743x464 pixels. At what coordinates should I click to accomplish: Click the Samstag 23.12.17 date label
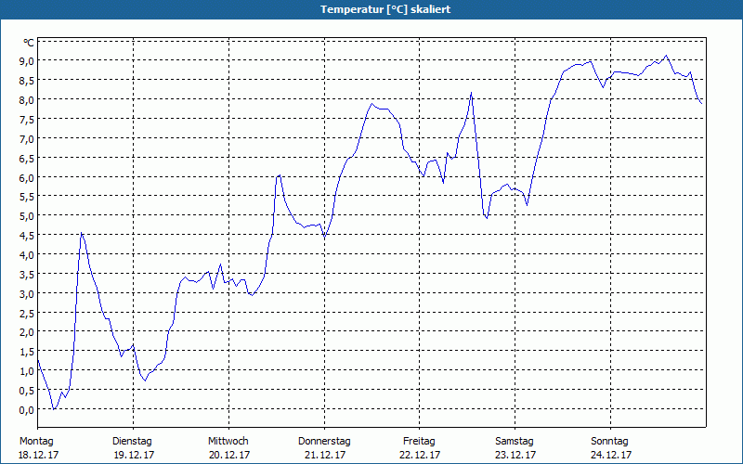click(x=515, y=448)
